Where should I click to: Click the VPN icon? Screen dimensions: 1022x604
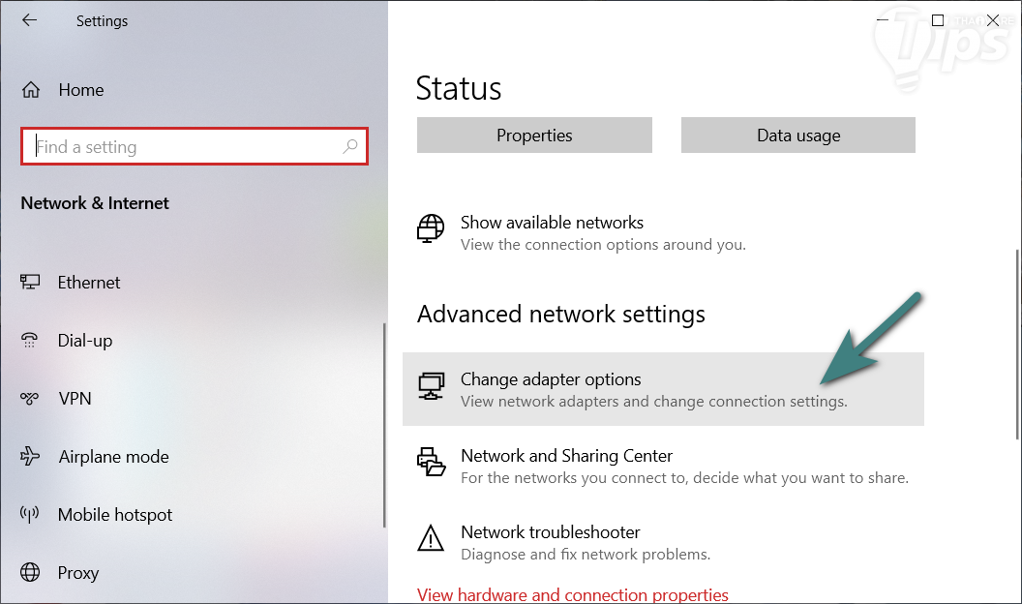pos(31,399)
